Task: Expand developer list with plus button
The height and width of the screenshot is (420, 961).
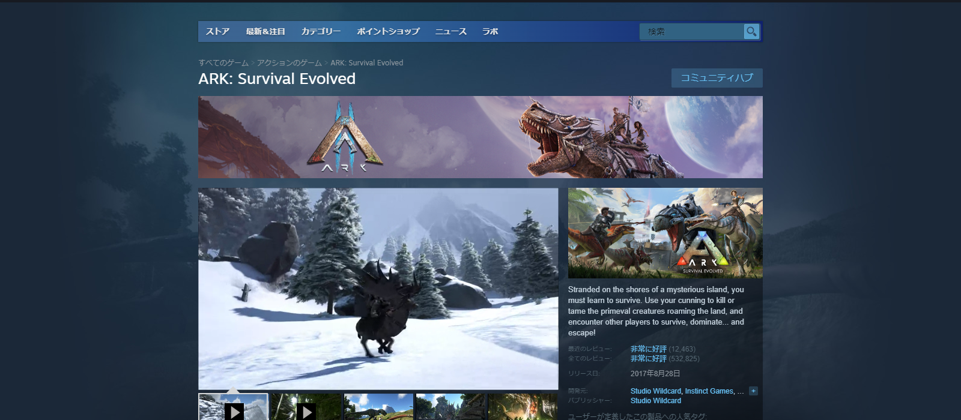Action: click(x=753, y=391)
